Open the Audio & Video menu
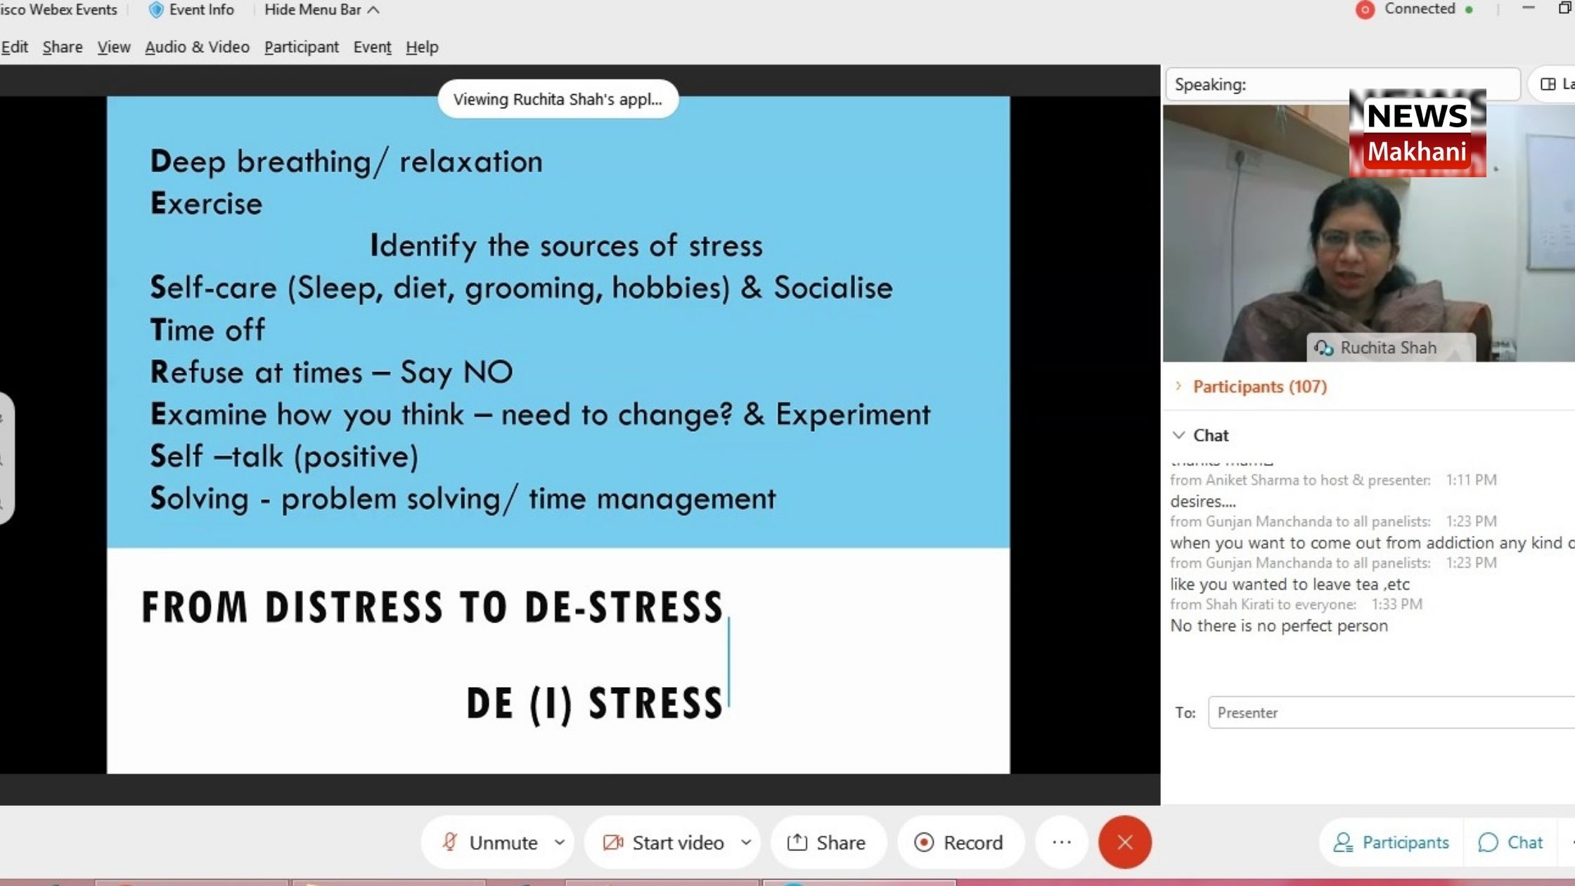Screen dimensions: 1575x886 coord(197,47)
